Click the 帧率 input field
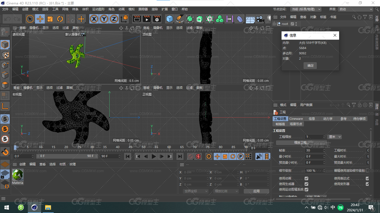Image resolution: width=380 pixels, height=213 pixels. pyautogui.click(x=315, y=150)
